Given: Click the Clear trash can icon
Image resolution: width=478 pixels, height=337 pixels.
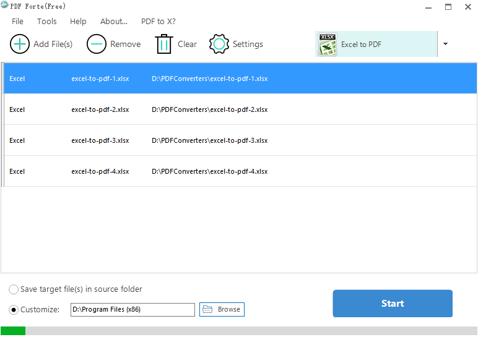Looking at the screenshot, I should click(x=164, y=44).
